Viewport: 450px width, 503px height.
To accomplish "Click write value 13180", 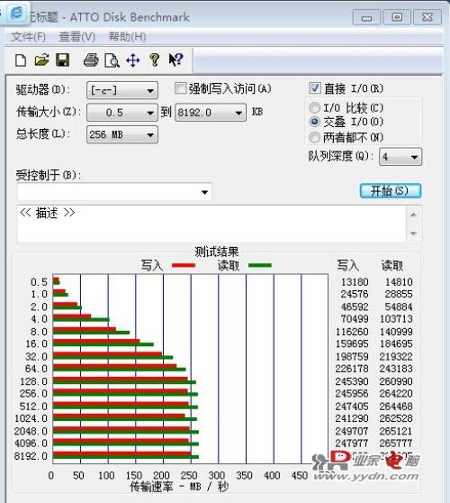I will pos(355,282).
